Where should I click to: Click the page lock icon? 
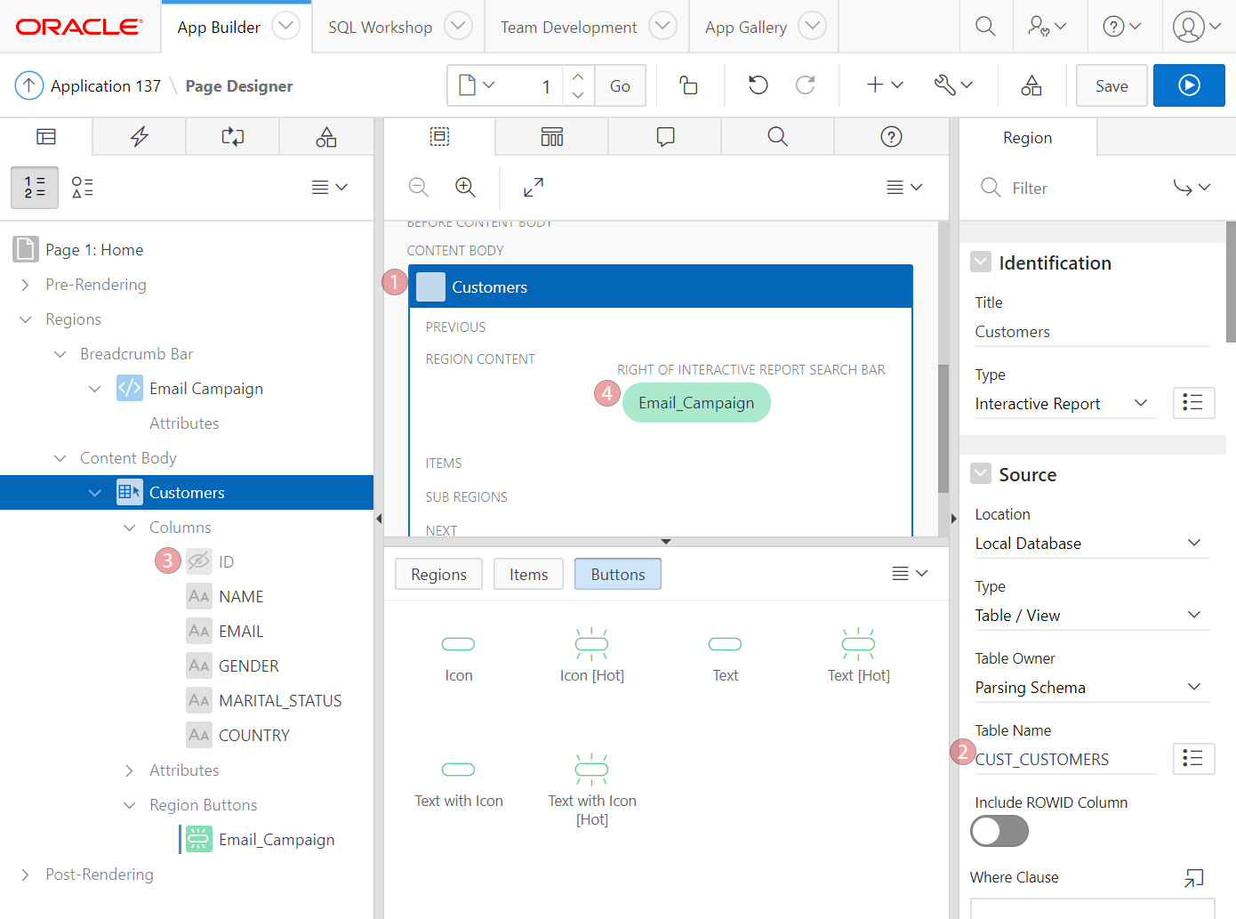[688, 85]
